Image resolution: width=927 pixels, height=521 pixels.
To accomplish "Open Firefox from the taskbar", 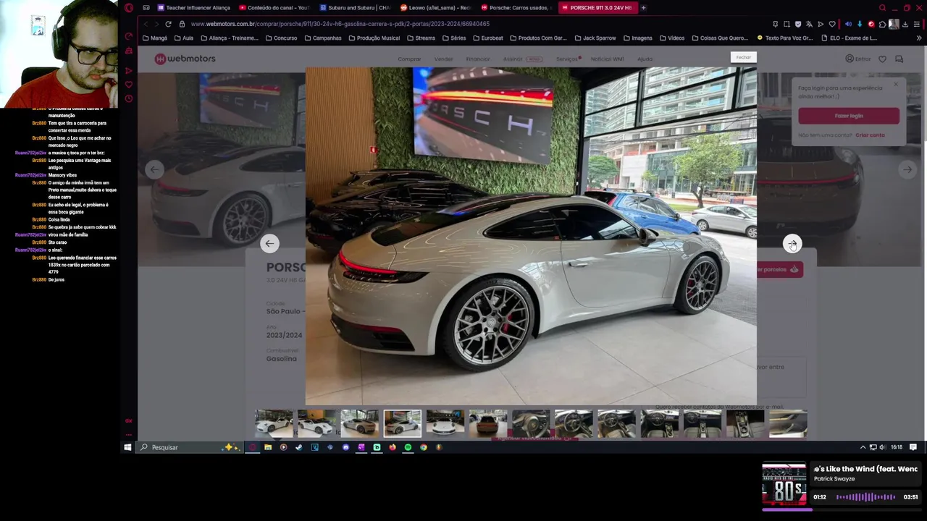I will pyautogui.click(x=393, y=447).
